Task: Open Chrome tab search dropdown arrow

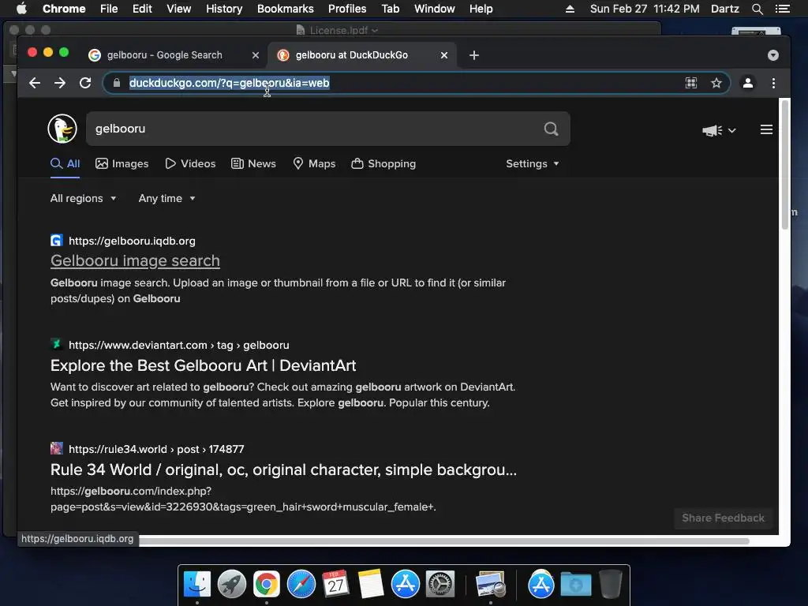Action: click(773, 55)
